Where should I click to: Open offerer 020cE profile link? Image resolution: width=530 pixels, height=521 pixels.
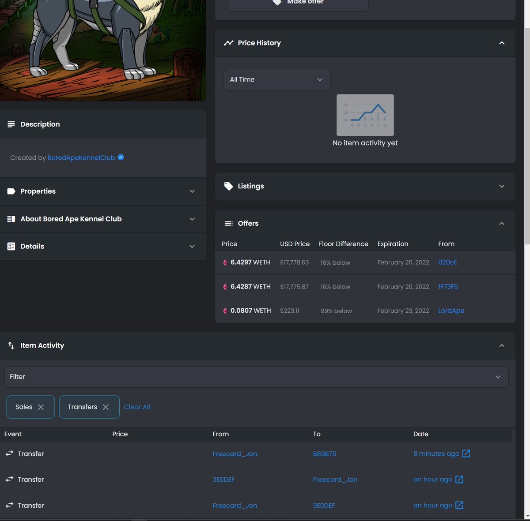447,262
